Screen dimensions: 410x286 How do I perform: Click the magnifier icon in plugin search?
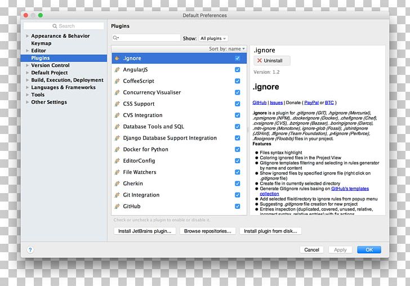[x=115, y=38]
